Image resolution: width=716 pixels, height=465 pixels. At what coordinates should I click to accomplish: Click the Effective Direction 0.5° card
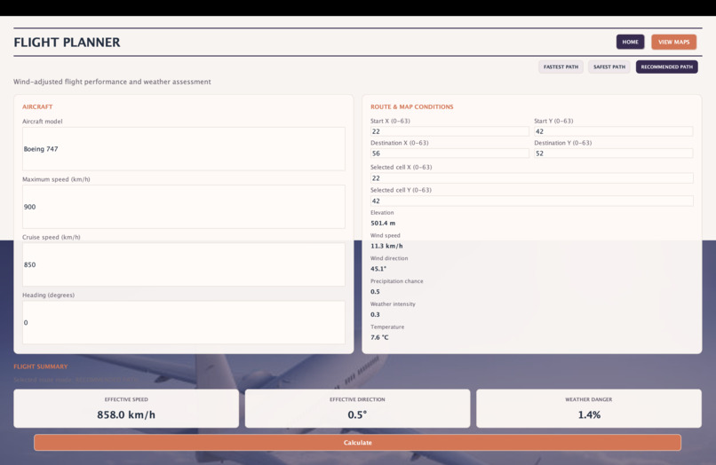[x=357, y=408]
